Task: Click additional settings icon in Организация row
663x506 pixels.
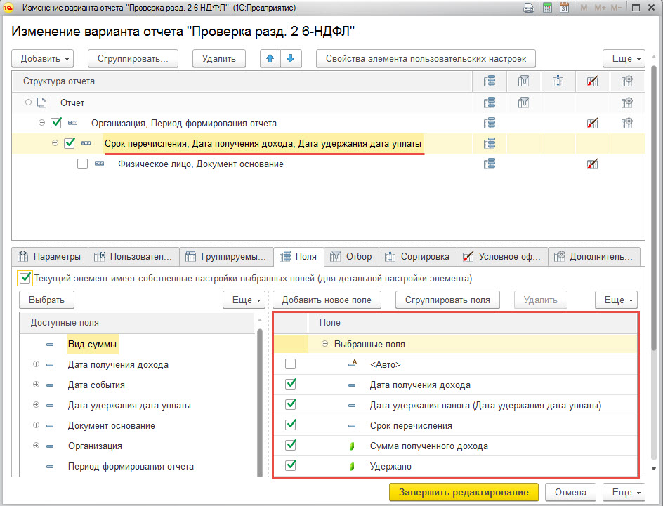Action: point(627,124)
